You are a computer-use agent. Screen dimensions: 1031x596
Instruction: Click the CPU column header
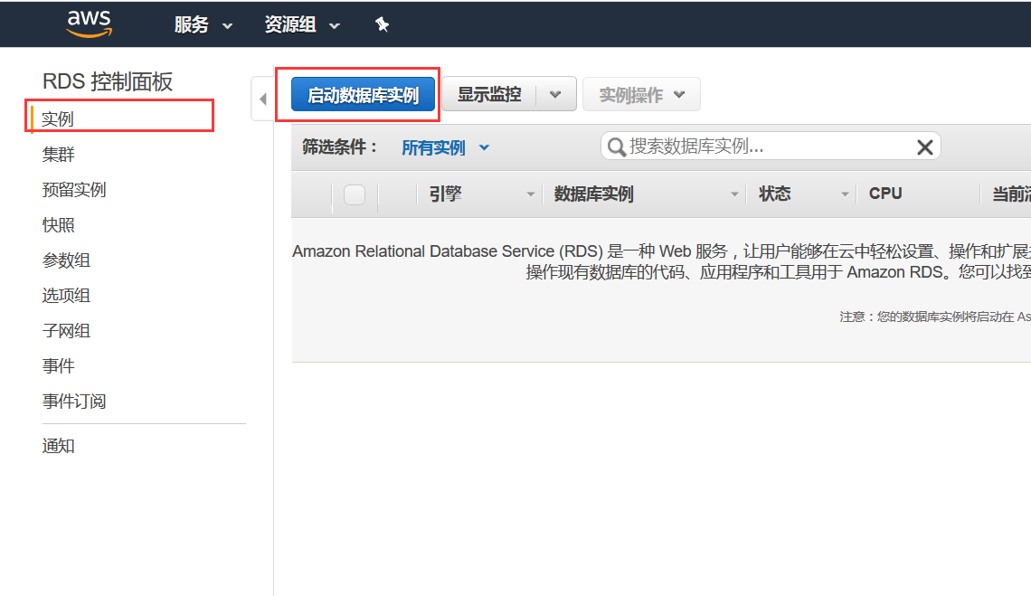[885, 194]
